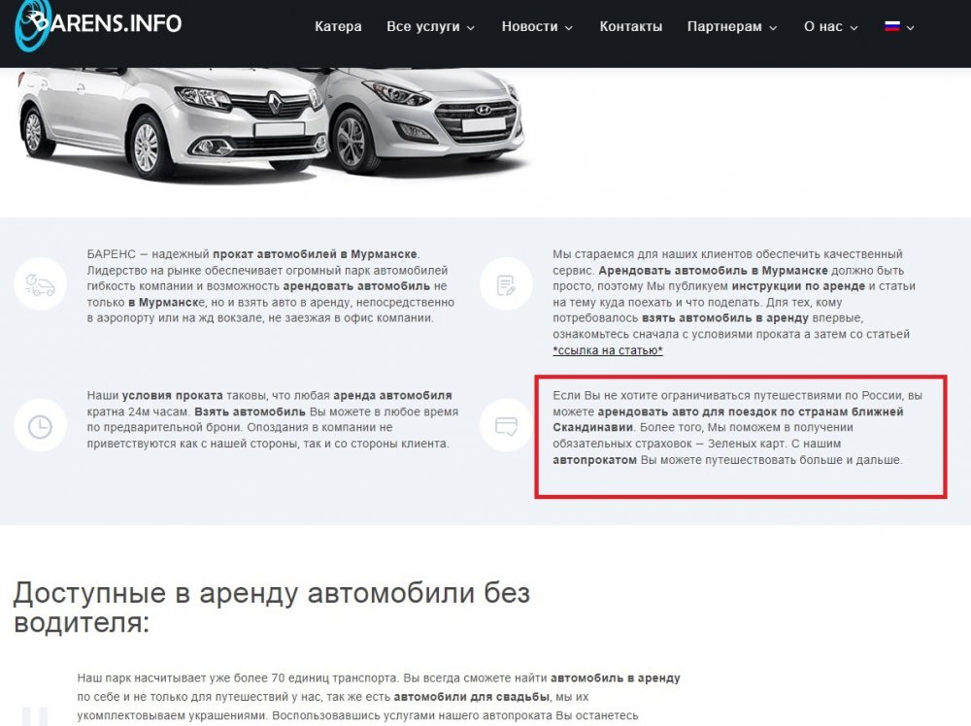Expand the Все услуги dropdown menu
Screen dimensions: 971x726
430,26
